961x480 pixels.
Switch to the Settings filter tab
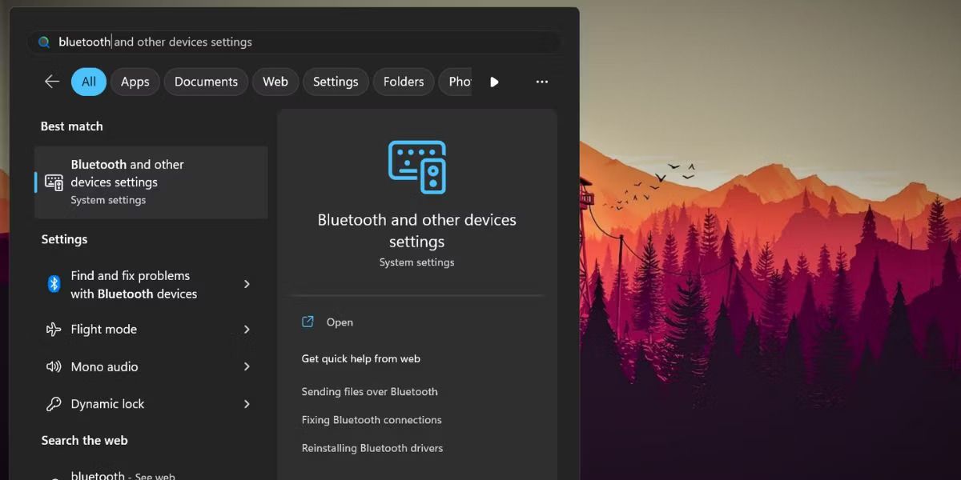pos(336,82)
